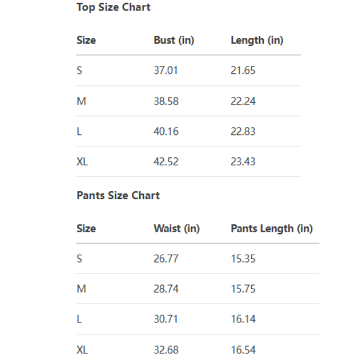This screenshot has height=363, width=363.
Task: Click the 15.35 pants length value
Action: click(243, 258)
